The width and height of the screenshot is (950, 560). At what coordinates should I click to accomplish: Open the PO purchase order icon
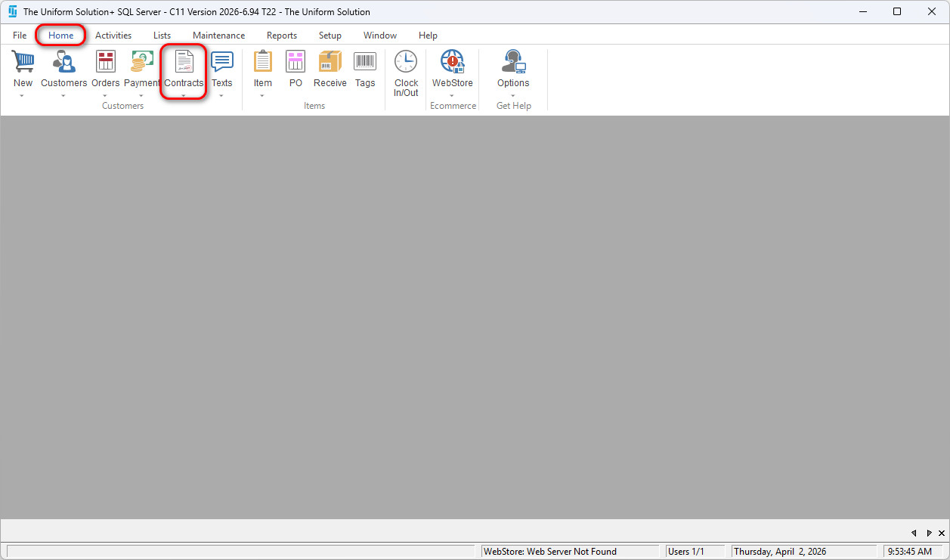pyautogui.click(x=296, y=62)
